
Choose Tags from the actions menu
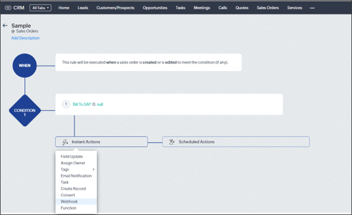pos(76,170)
